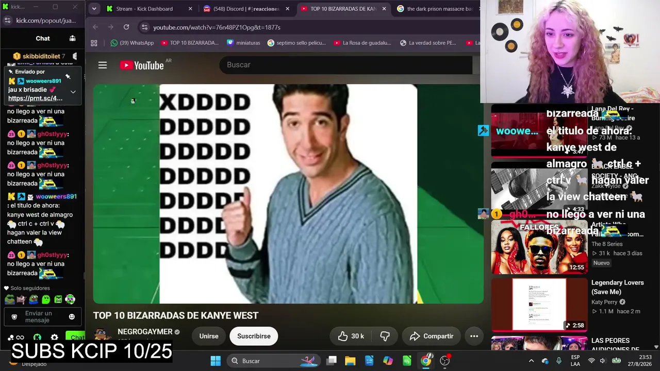The height and width of the screenshot is (371, 660).
Task: View site information for youtube.com
Action: coord(144,27)
